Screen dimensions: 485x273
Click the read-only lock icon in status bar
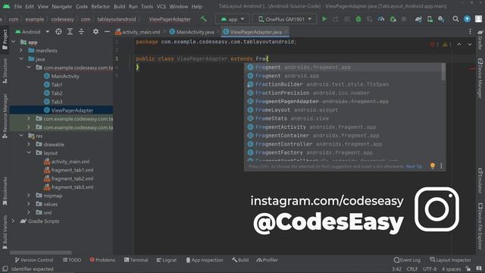click(x=468, y=268)
